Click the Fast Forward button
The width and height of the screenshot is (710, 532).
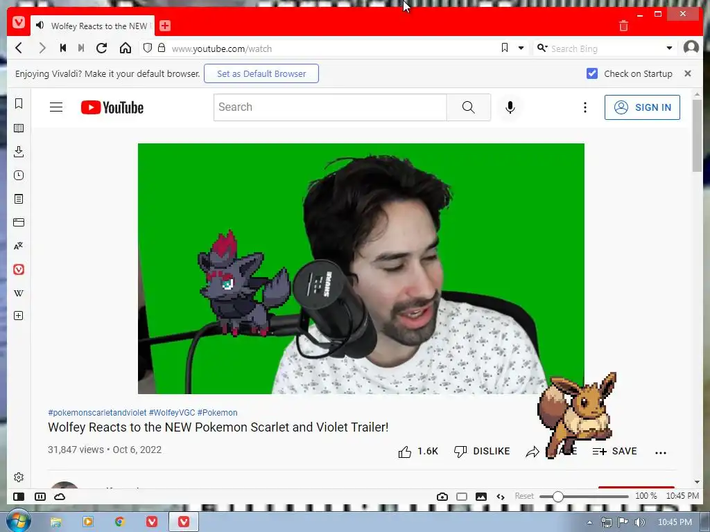pos(81,48)
